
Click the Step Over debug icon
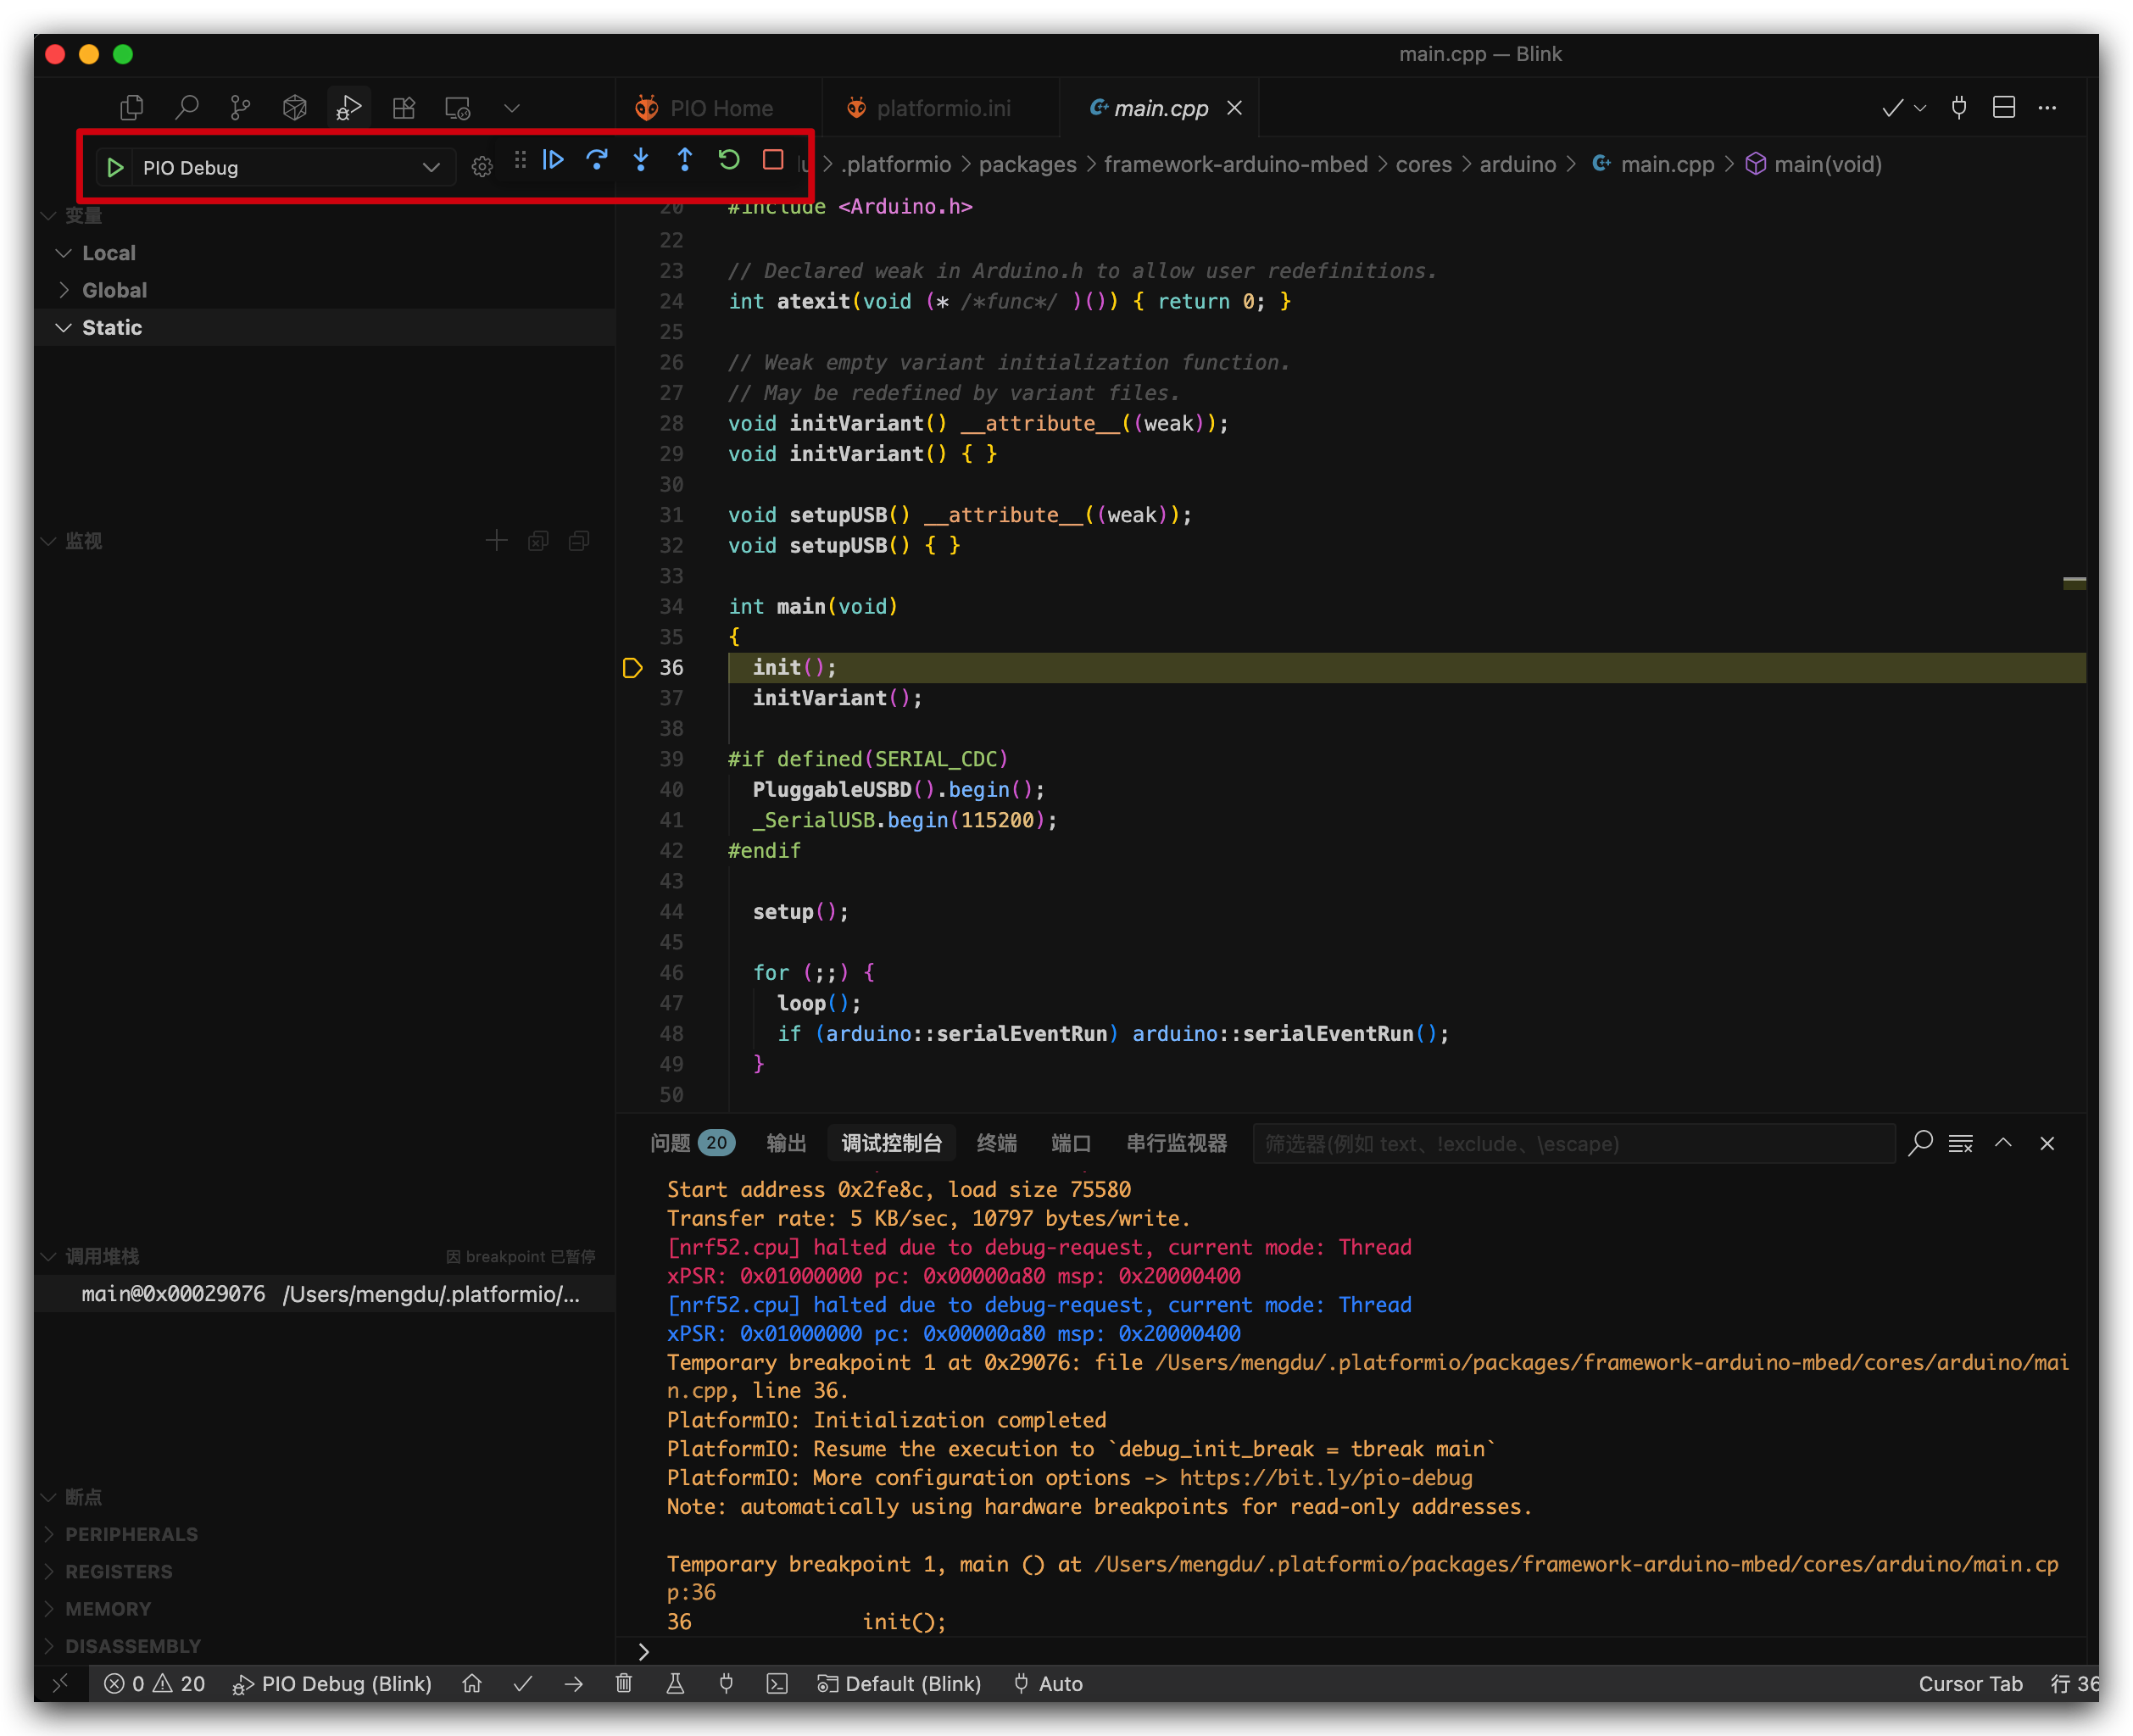point(597,160)
